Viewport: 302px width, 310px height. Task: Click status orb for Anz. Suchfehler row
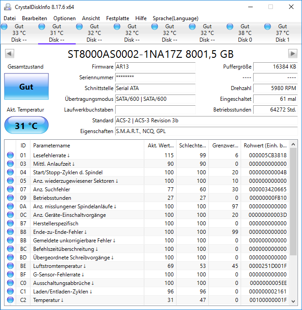coord(10,189)
